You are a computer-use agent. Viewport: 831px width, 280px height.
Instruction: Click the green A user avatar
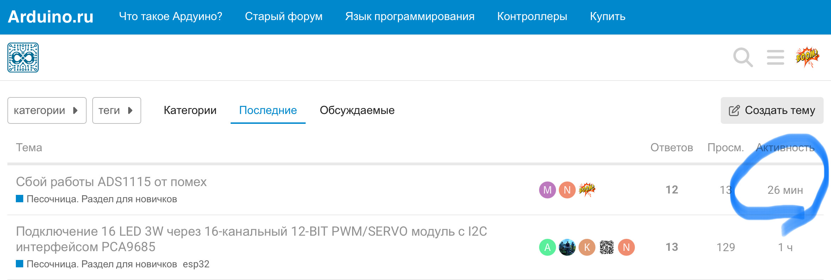click(x=547, y=247)
